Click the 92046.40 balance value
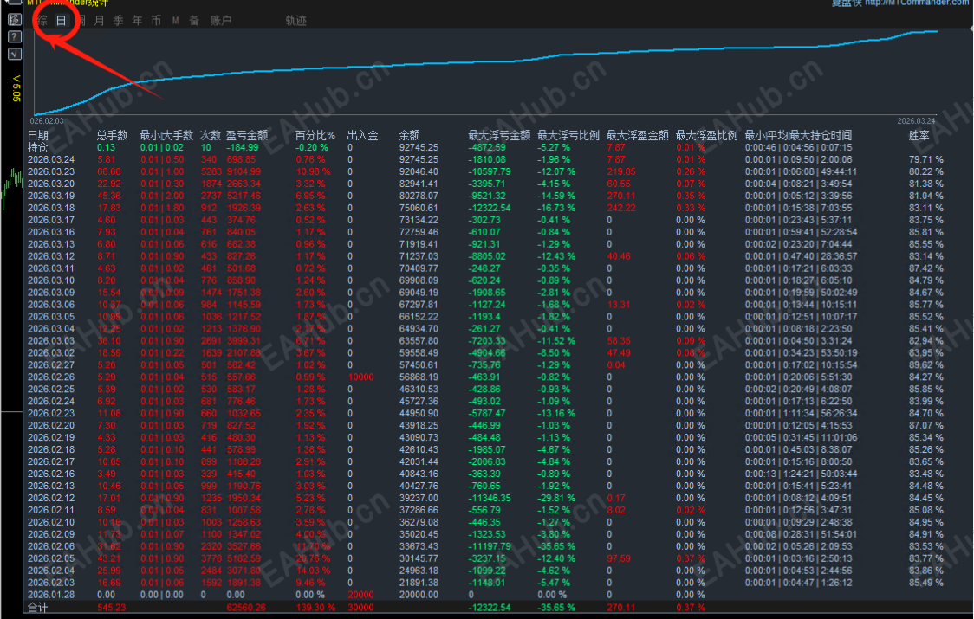The height and width of the screenshot is (619, 974). coord(419,171)
